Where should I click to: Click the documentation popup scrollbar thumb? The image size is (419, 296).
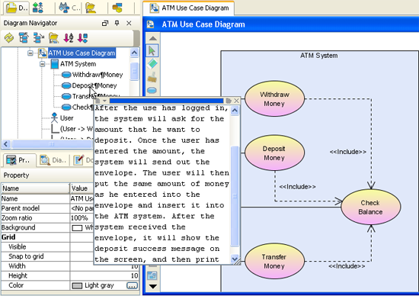pos(235,196)
